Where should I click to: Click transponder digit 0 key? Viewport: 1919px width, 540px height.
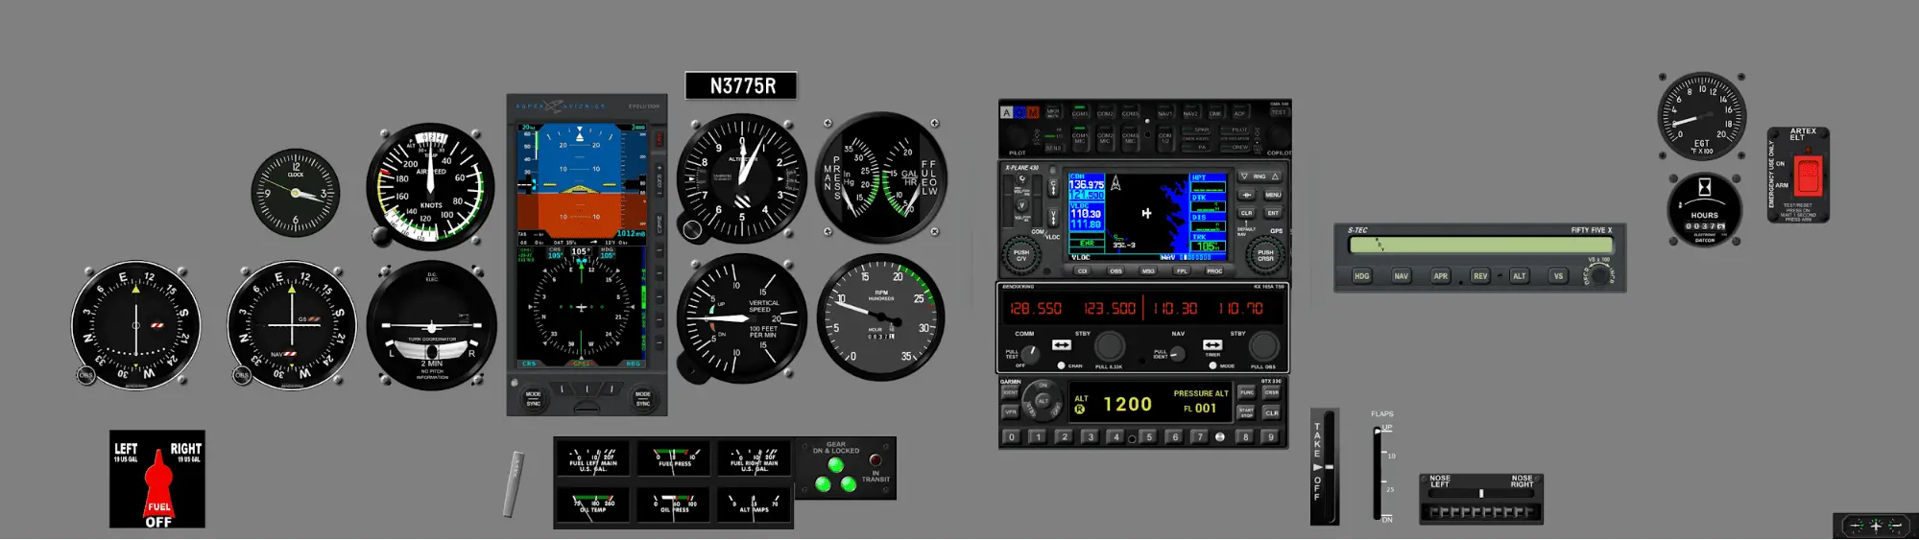[x=1012, y=437]
